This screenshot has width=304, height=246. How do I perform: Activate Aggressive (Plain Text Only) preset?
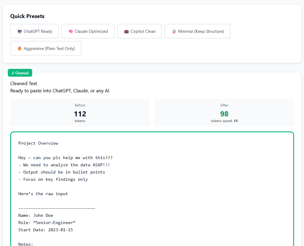46,48
